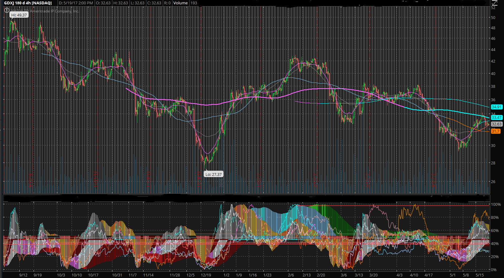
Task: Select the cyan 33.47 price tag
Action: (497, 117)
